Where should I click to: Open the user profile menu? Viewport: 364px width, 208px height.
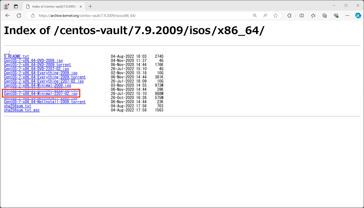[6, 6]
